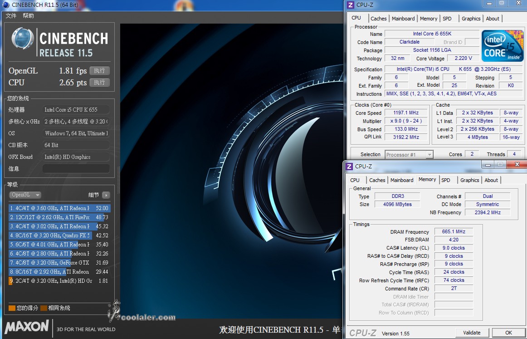This screenshot has width=527, height=339.
Task: Select ranking row 8 with score 29.44
Action: pos(59,272)
